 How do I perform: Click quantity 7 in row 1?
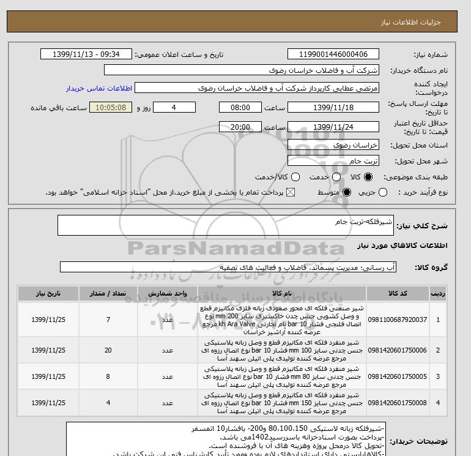click(x=108, y=320)
